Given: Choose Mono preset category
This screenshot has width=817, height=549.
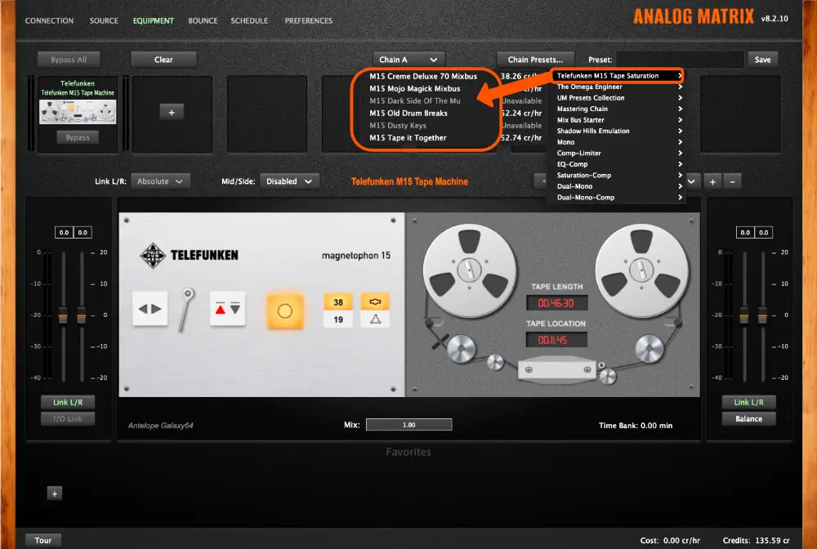Looking at the screenshot, I should [x=618, y=142].
